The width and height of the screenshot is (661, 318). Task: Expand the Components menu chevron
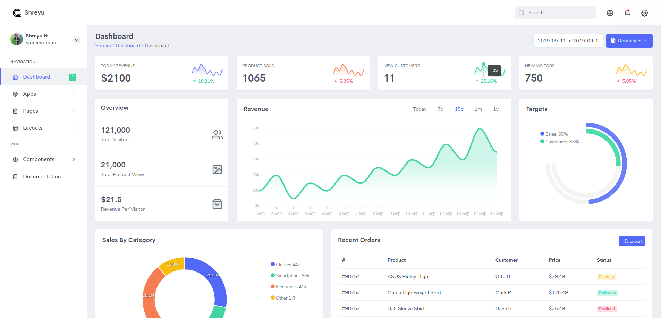point(74,159)
